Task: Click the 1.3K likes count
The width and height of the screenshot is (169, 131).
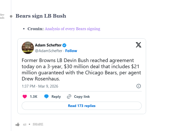Action: [34, 97]
